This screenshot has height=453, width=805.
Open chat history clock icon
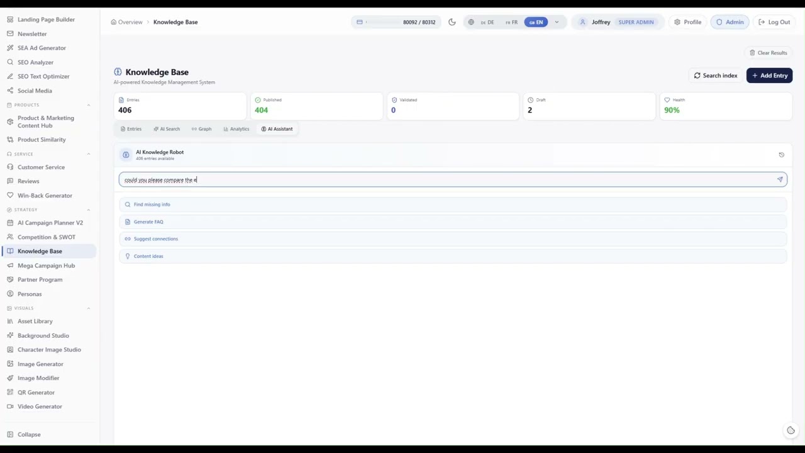click(781, 155)
